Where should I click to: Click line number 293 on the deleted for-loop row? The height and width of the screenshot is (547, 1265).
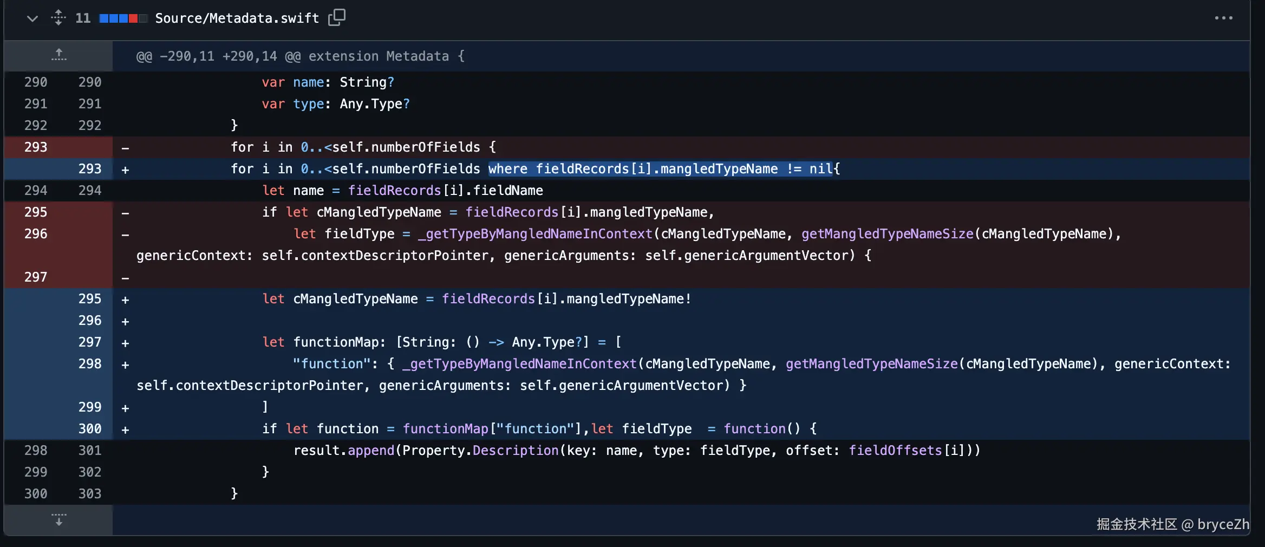click(36, 147)
